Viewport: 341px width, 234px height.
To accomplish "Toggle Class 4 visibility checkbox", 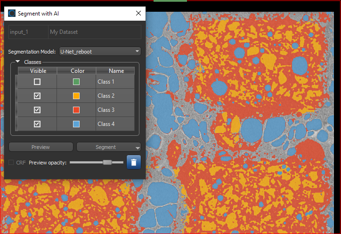I will 37,124.
